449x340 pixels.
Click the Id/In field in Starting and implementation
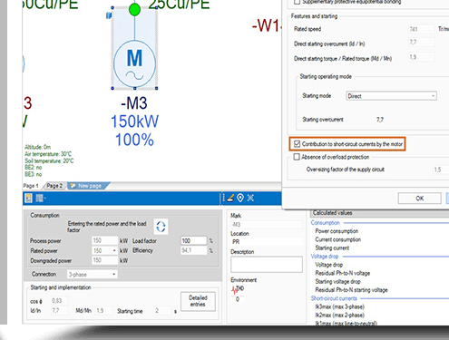pyautogui.click(x=59, y=310)
